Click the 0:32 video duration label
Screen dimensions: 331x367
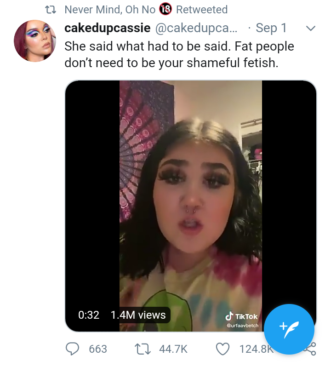tap(89, 315)
